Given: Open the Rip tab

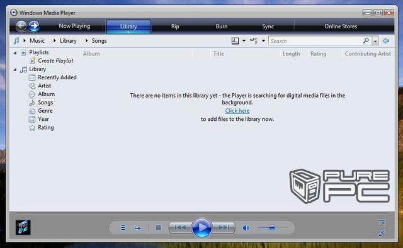Looking at the screenshot, I should pos(175,26).
